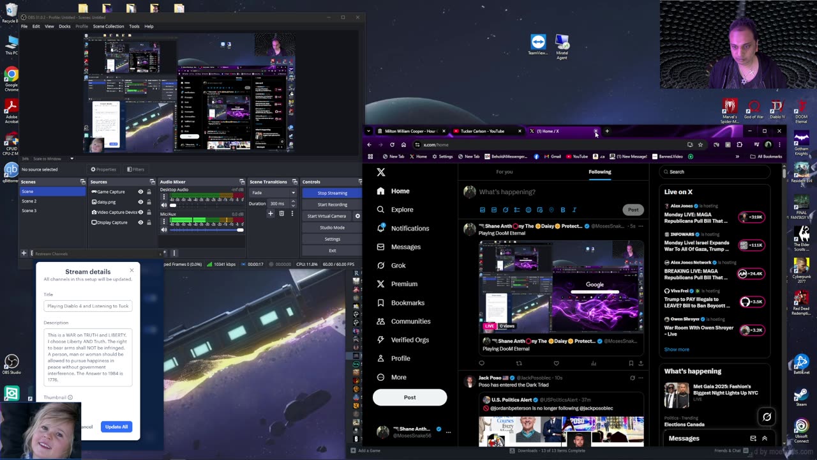This screenshot has height=460, width=817.
Task: Expand hidden bookmarks chevron
Action: 737,157
